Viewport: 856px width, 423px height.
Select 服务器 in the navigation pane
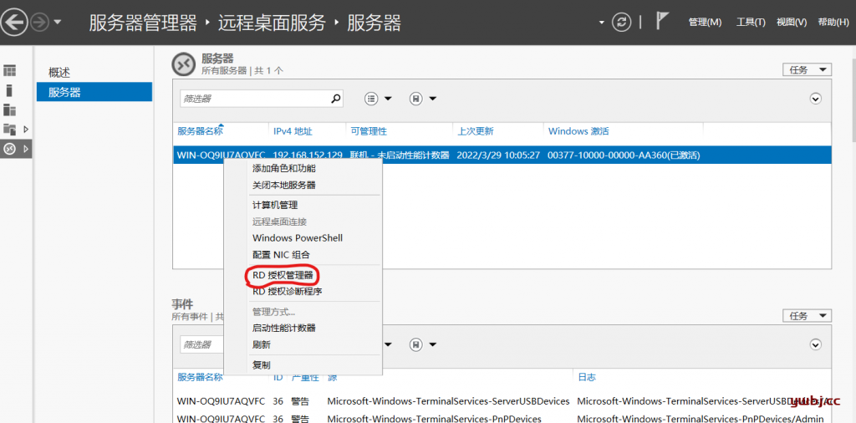point(94,92)
